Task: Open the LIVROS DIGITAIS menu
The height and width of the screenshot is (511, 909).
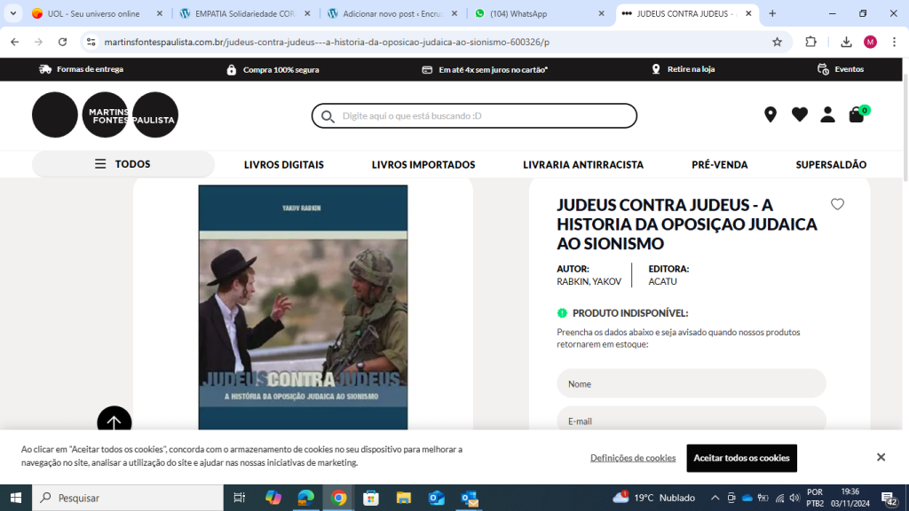Action: 284,165
